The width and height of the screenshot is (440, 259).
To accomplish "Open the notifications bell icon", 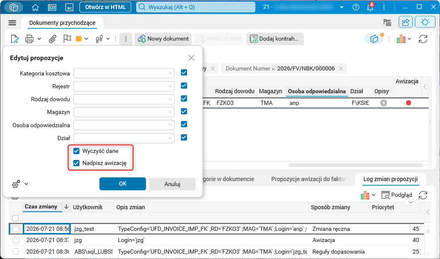I will 370,7.
